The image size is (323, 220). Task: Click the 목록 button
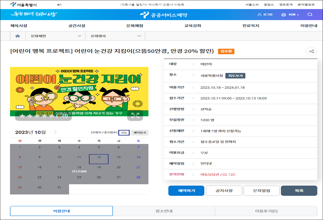pyautogui.click(x=299, y=191)
